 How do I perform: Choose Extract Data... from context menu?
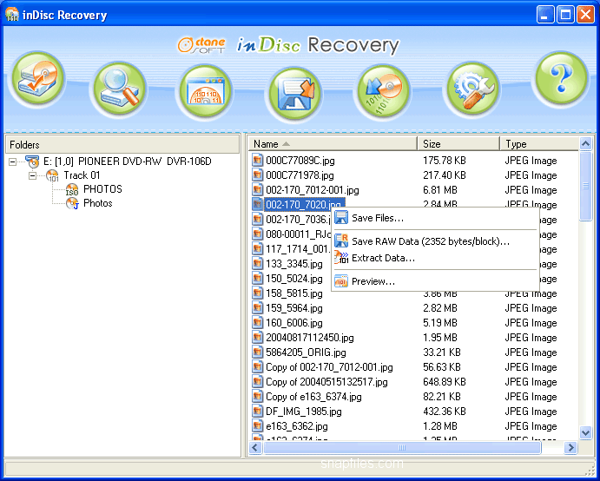tap(435, 258)
